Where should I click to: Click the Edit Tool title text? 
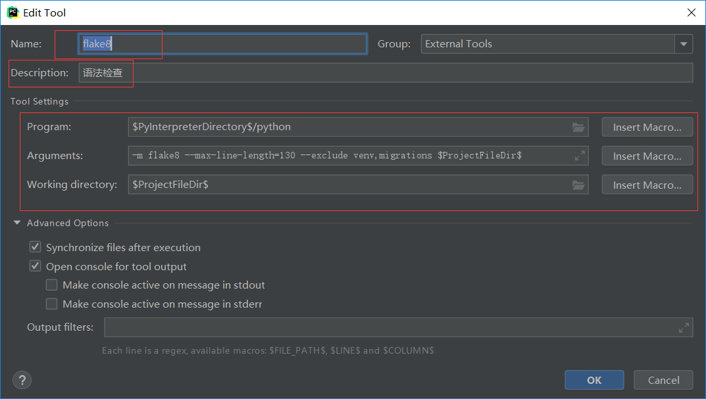(45, 12)
